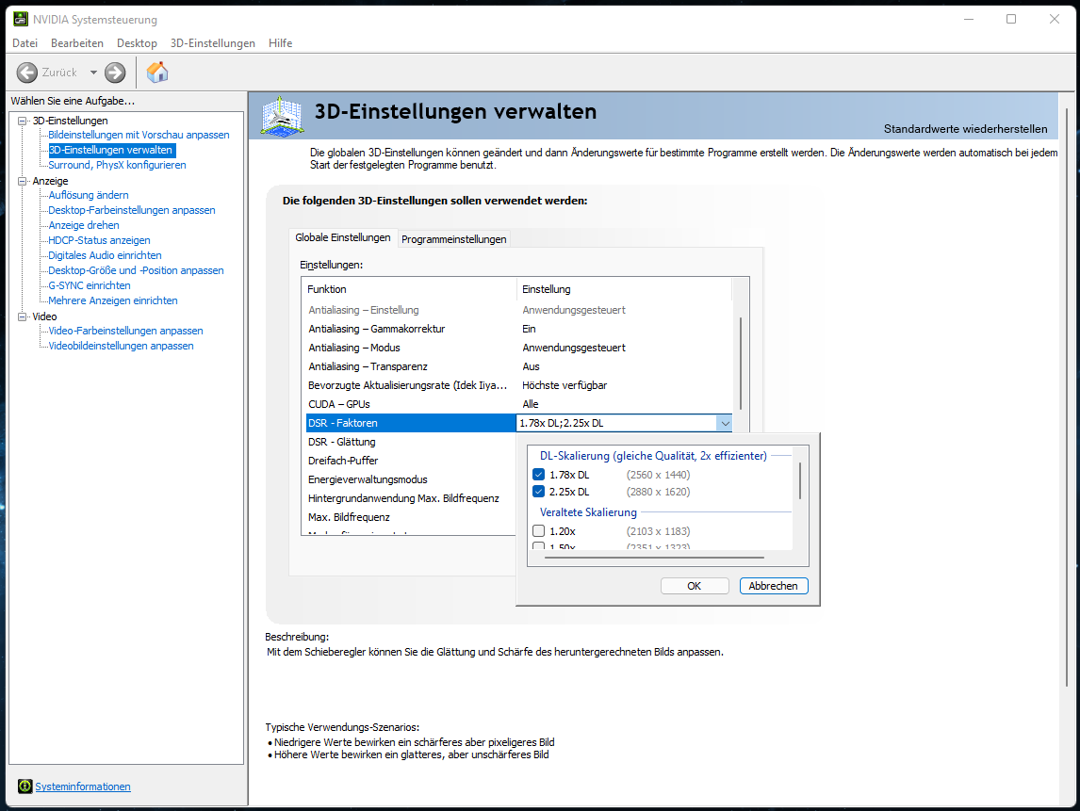Open G-SYNC einrichten page
The height and width of the screenshot is (811, 1080).
tap(90, 285)
